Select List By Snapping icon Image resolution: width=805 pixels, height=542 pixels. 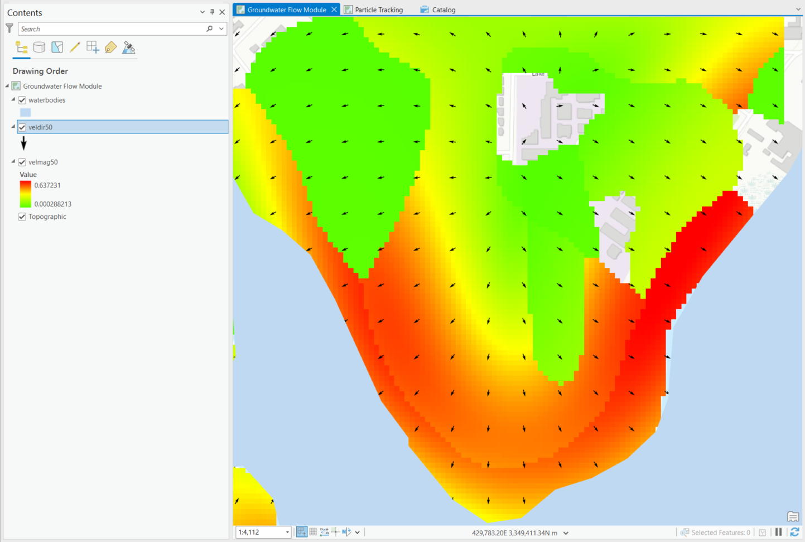click(x=93, y=47)
